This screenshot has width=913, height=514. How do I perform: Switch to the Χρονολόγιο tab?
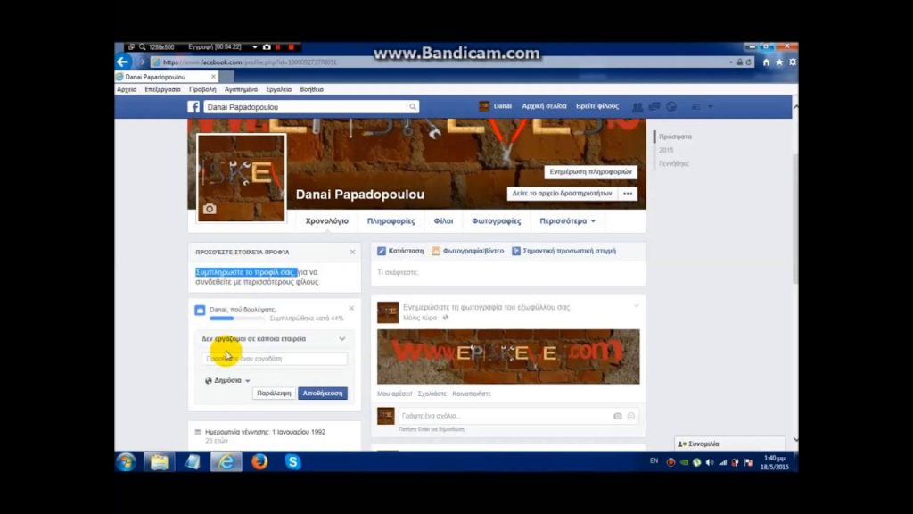[x=326, y=221]
